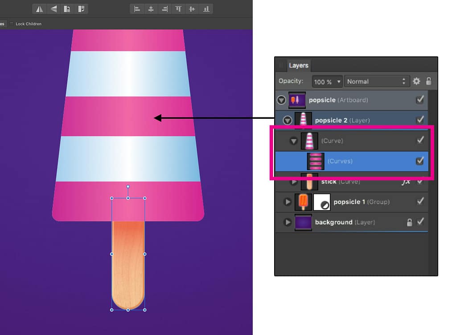Toggle visibility of popsicle 2 layer

(420, 120)
